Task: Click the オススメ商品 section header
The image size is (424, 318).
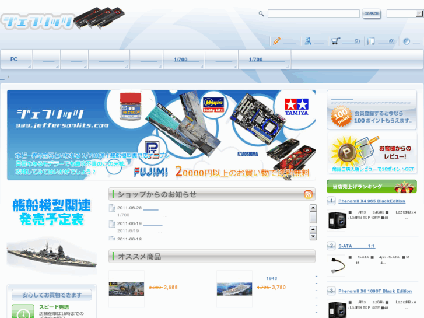Action: click(212, 256)
